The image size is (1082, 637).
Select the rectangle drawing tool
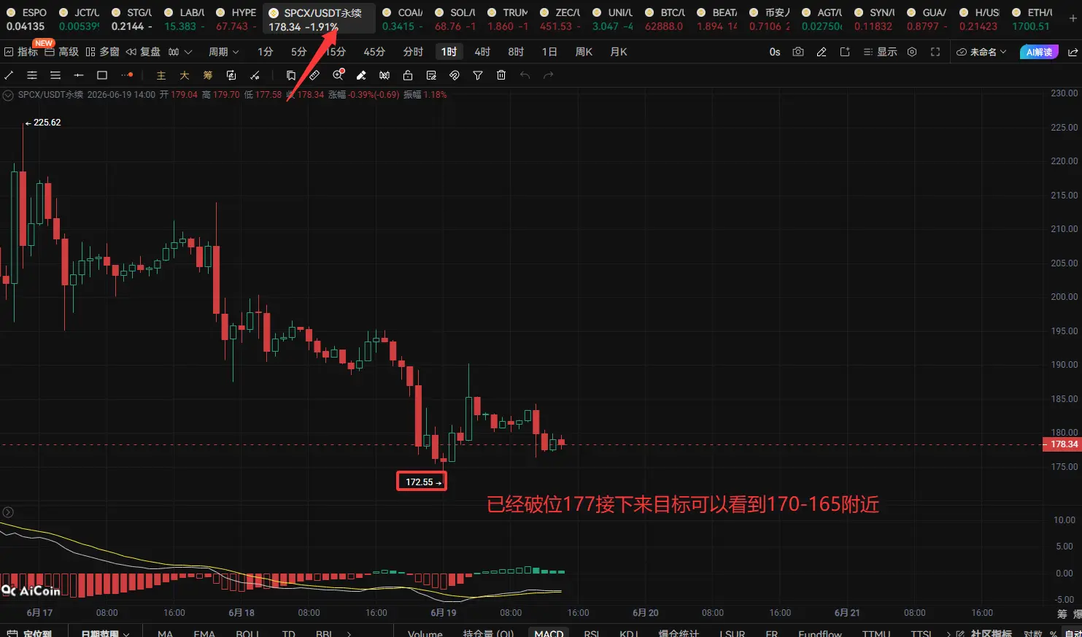click(x=102, y=75)
